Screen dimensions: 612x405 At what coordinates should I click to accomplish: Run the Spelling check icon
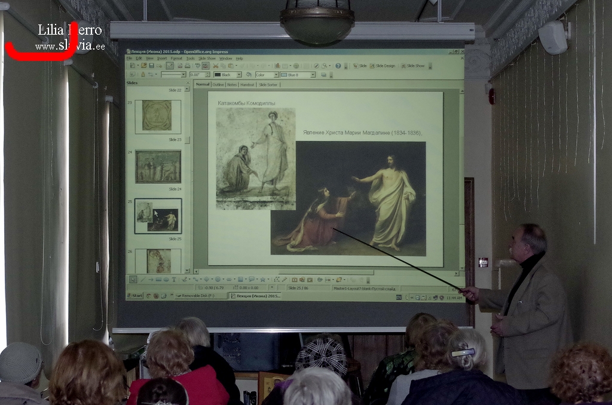coord(198,66)
